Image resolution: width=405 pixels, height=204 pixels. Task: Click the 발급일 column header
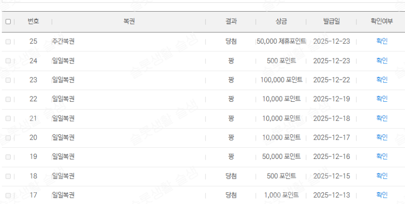point(332,21)
